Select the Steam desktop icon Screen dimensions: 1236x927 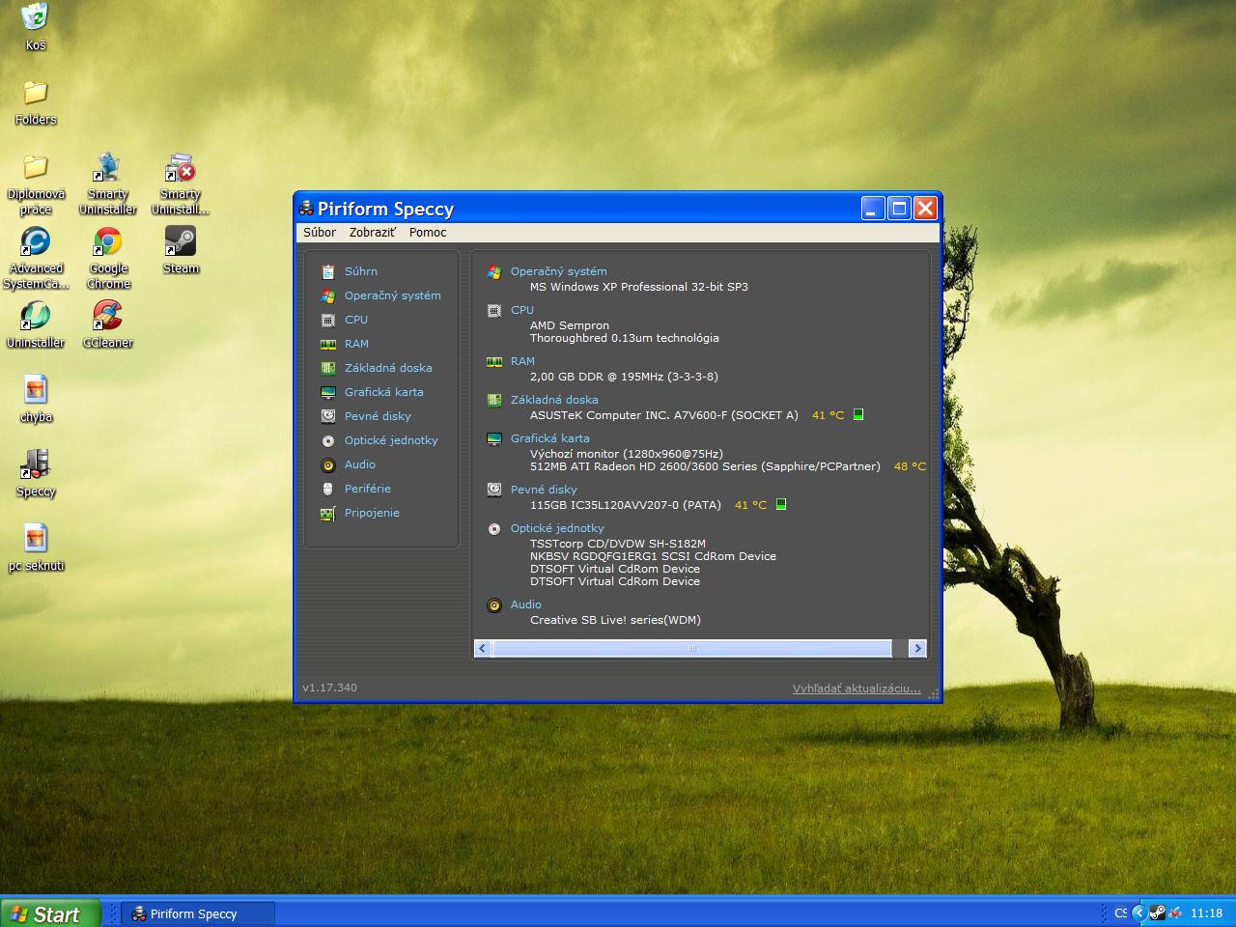pyautogui.click(x=181, y=241)
